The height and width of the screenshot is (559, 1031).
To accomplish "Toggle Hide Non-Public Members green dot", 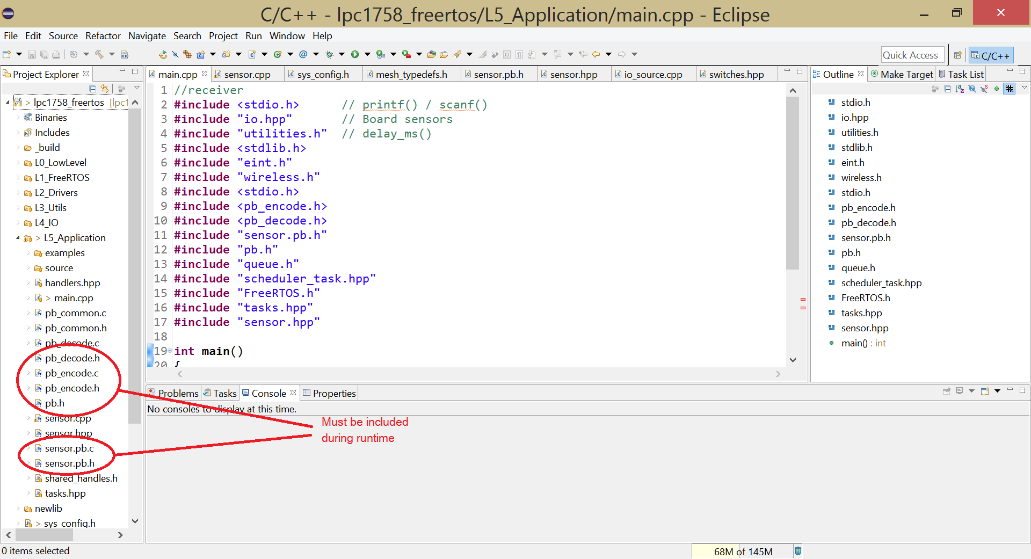I will [x=997, y=89].
